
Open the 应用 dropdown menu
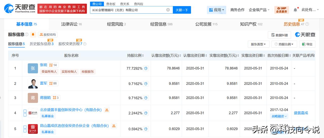pyautogui.click(x=217, y=10)
